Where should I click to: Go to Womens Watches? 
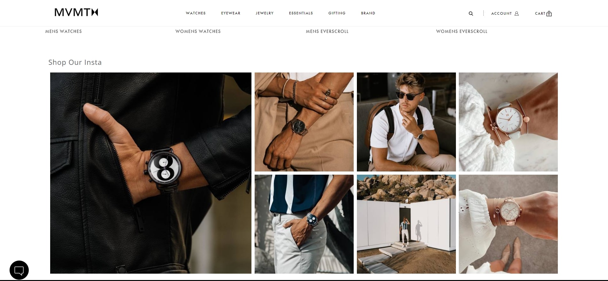(198, 31)
